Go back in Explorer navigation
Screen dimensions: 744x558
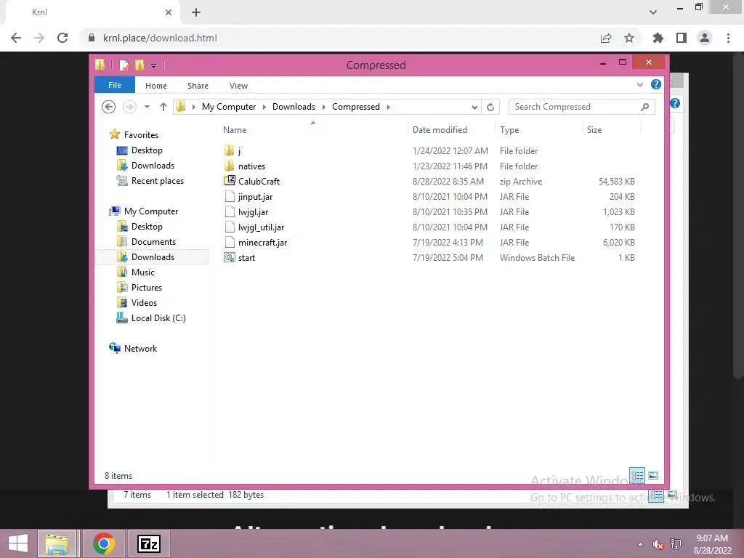click(109, 107)
